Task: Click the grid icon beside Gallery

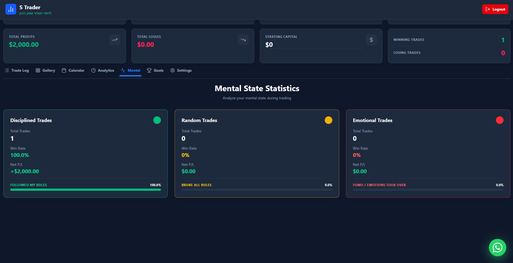Action: click(38, 70)
